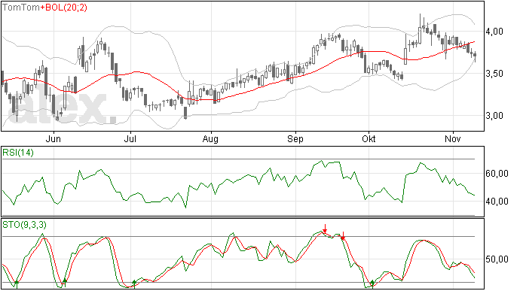The width and height of the screenshot is (520, 291).
Task: Click the 50,00 stochastic axis value
Action: (497, 259)
